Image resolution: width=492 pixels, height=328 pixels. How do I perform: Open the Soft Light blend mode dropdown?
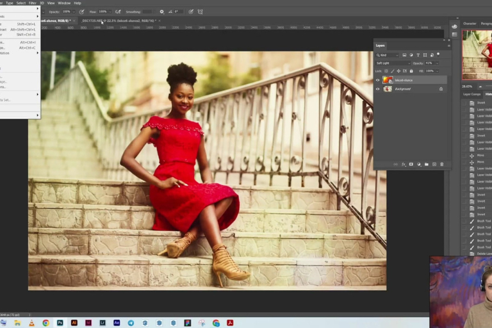point(393,63)
